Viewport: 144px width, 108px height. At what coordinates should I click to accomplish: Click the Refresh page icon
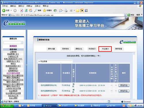(26, 10)
